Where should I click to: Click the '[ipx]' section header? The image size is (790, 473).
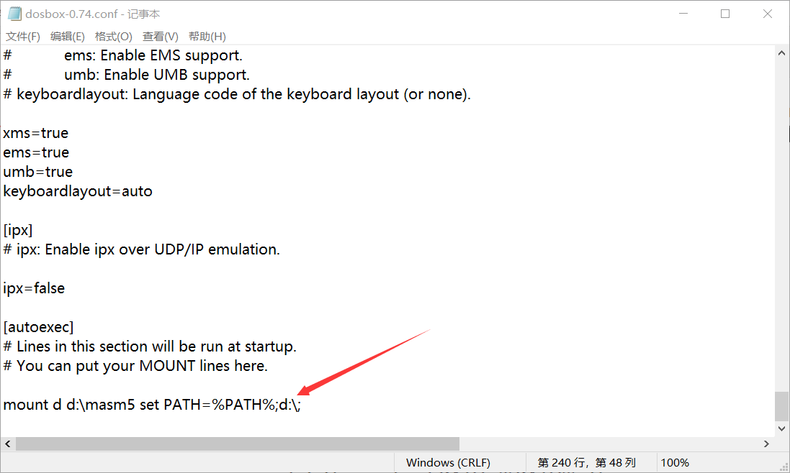[18, 230]
